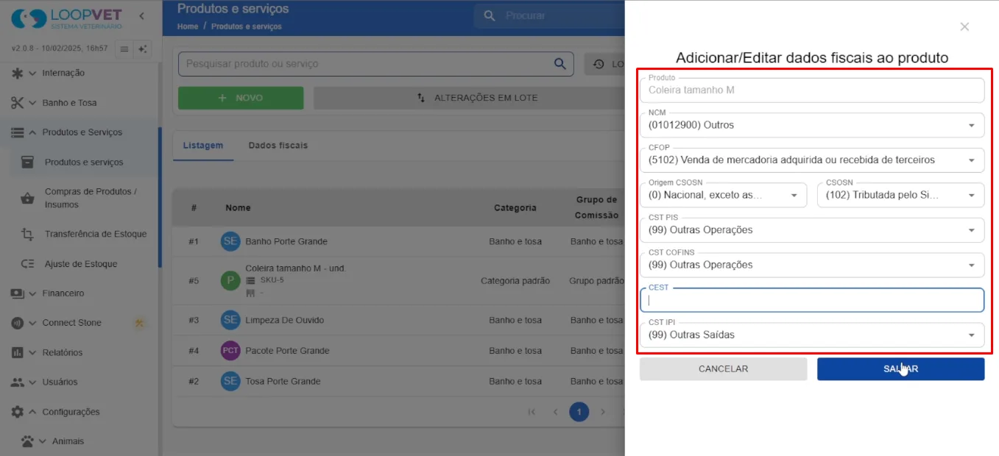Open the CFOP dropdown

pyautogui.click(x=812, y=160)
